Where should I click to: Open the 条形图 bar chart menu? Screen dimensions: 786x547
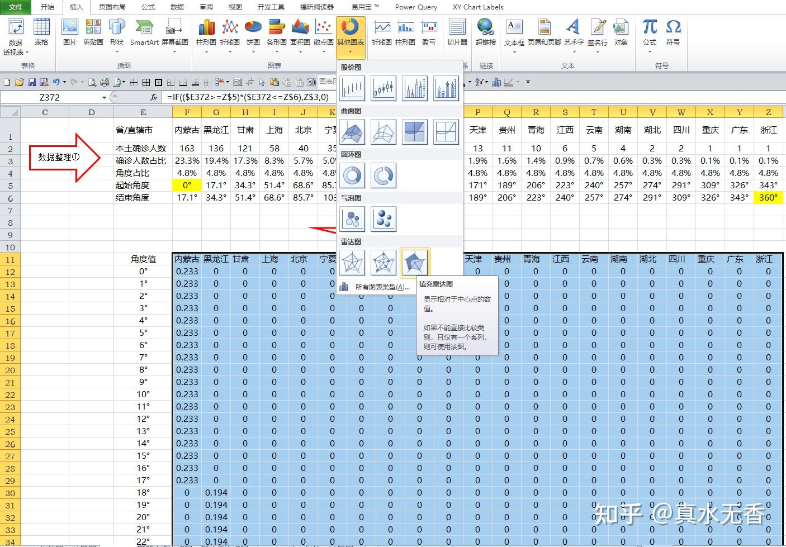pos(276,36)
